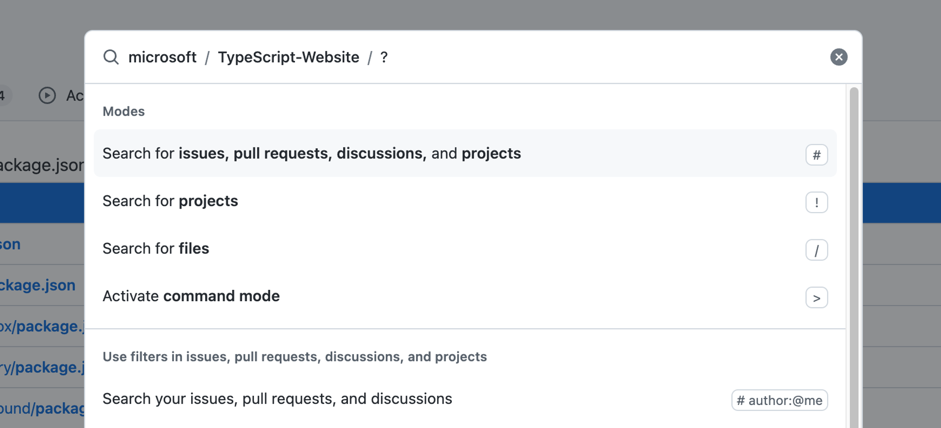The width and height of the screenshot is (941, 428).
Task: Choose the 'Search for projects' mode
Action: point(170,201)
